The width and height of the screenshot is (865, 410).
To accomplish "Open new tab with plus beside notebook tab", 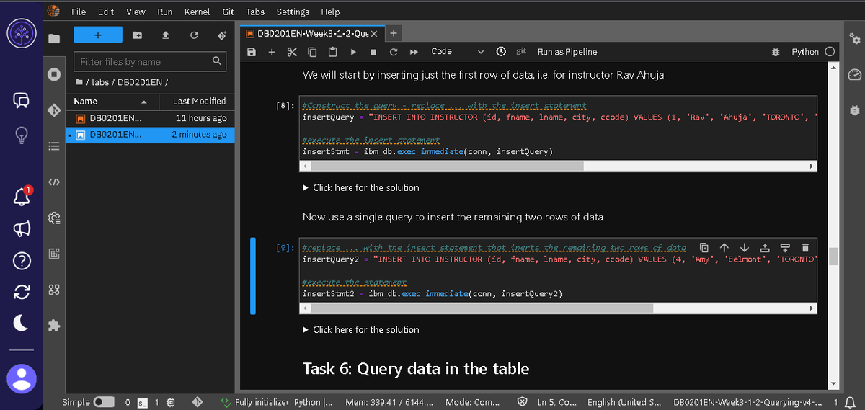I will point(393,34).
